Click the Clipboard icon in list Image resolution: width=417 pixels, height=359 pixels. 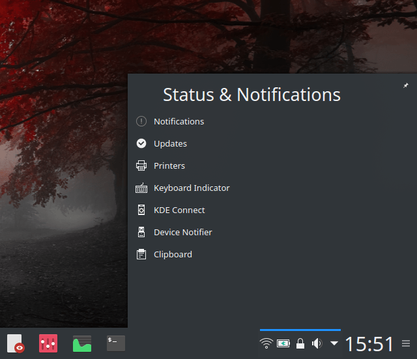(141, 255)
